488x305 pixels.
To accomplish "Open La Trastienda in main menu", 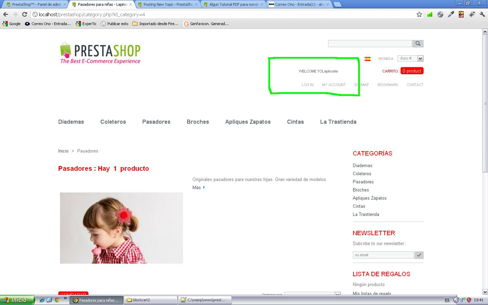I will (x=338, y=122).
